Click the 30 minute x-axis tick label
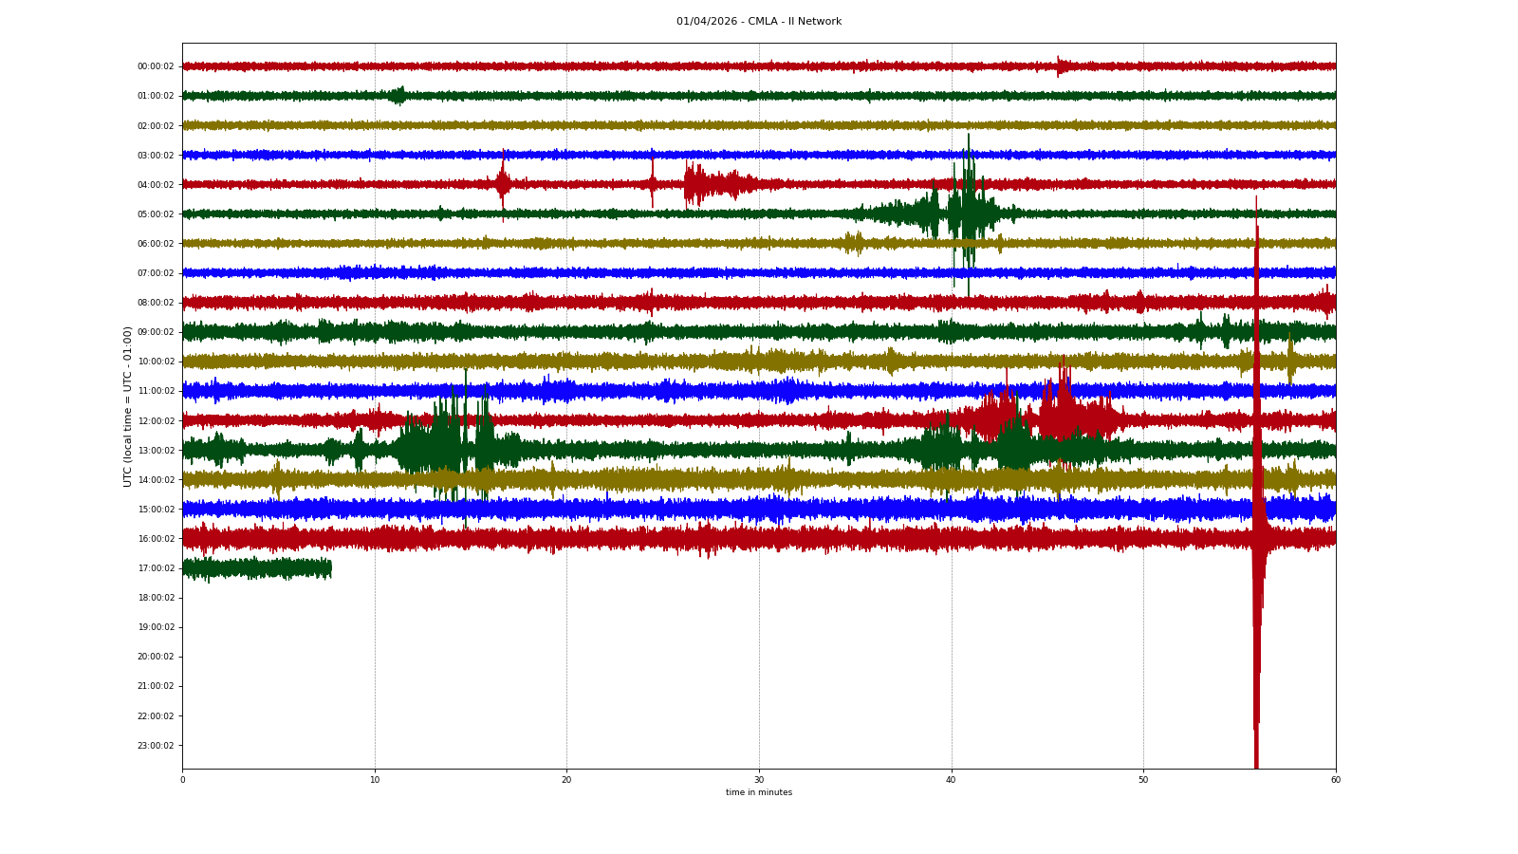1518x854 pixels. point(759,780)
